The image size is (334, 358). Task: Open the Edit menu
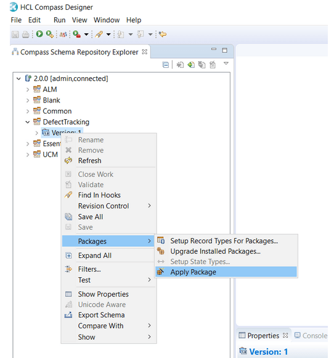[x=35, y=20]
